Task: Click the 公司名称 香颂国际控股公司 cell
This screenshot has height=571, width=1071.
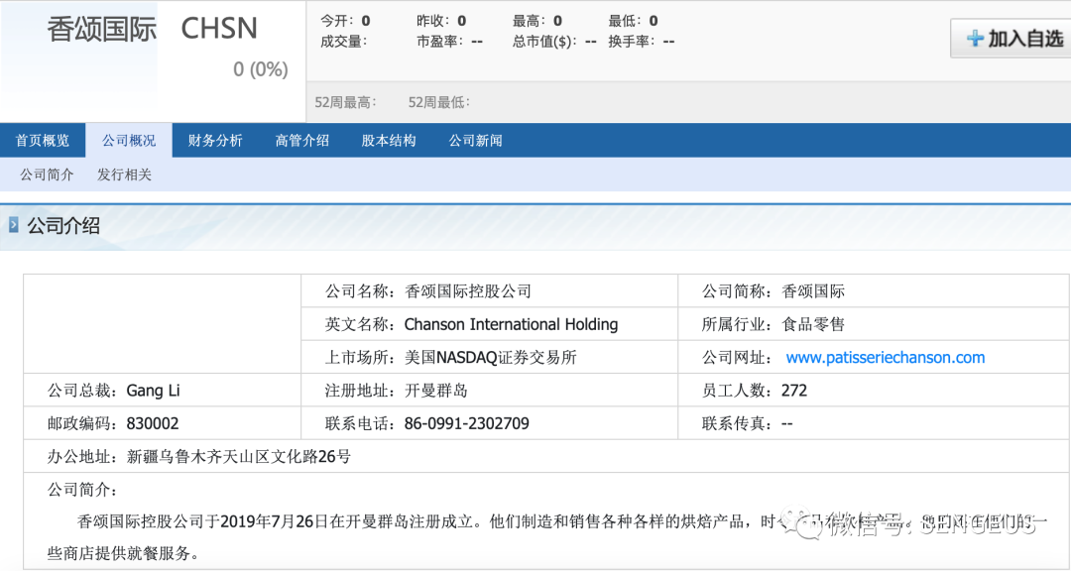Action: coord(489,291)
